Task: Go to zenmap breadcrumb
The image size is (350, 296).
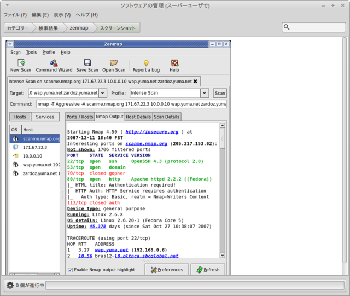Action: coord(79,28)
